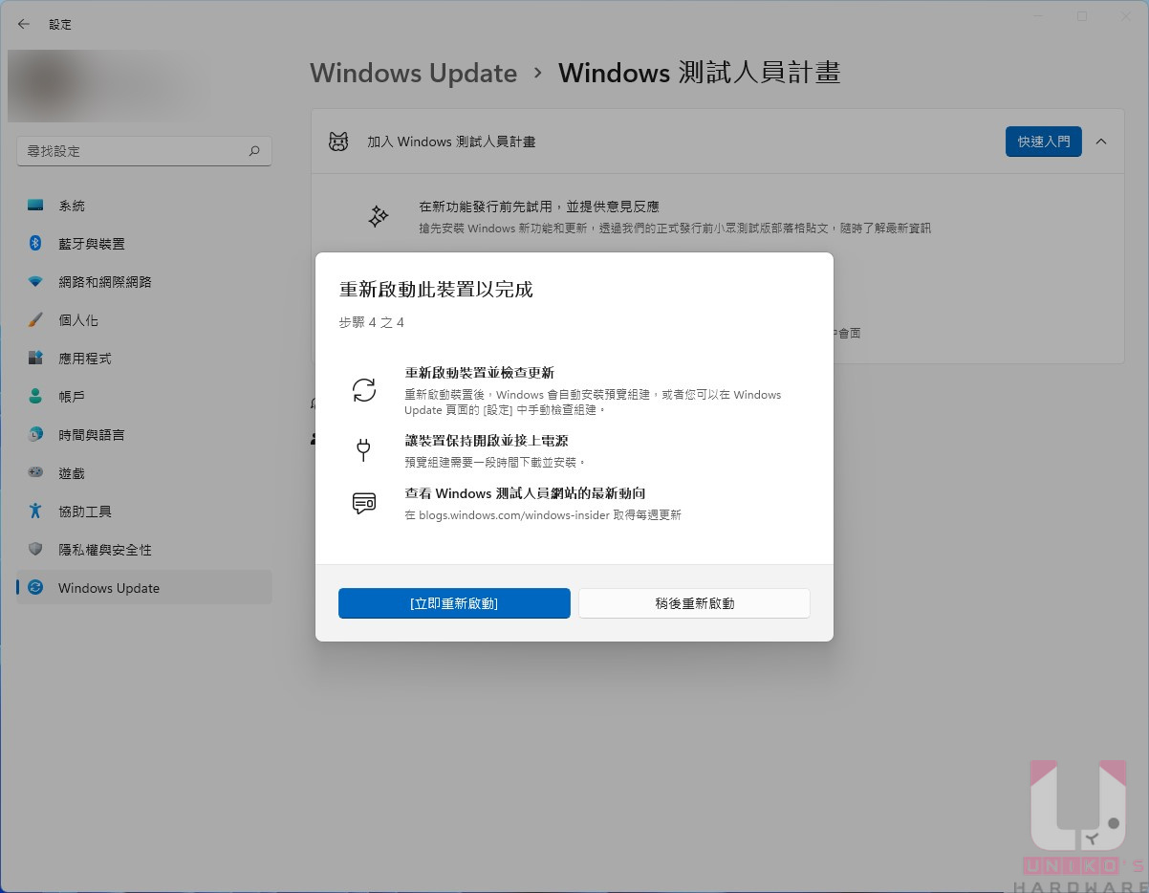Click the sparkle icon beside 在新功能發行前先試用
Screen dimensions: 1149x893
[379, 216]
